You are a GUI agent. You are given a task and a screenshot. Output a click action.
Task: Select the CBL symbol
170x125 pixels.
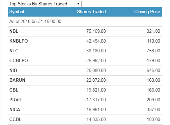(x=14, y=90)
